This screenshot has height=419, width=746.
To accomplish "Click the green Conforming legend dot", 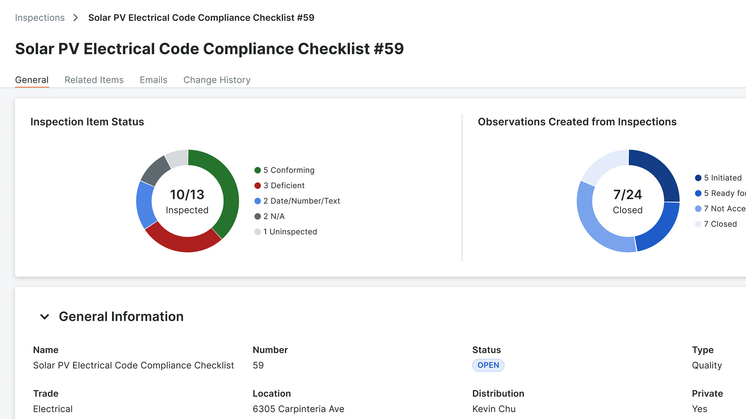I will point(258,170).
